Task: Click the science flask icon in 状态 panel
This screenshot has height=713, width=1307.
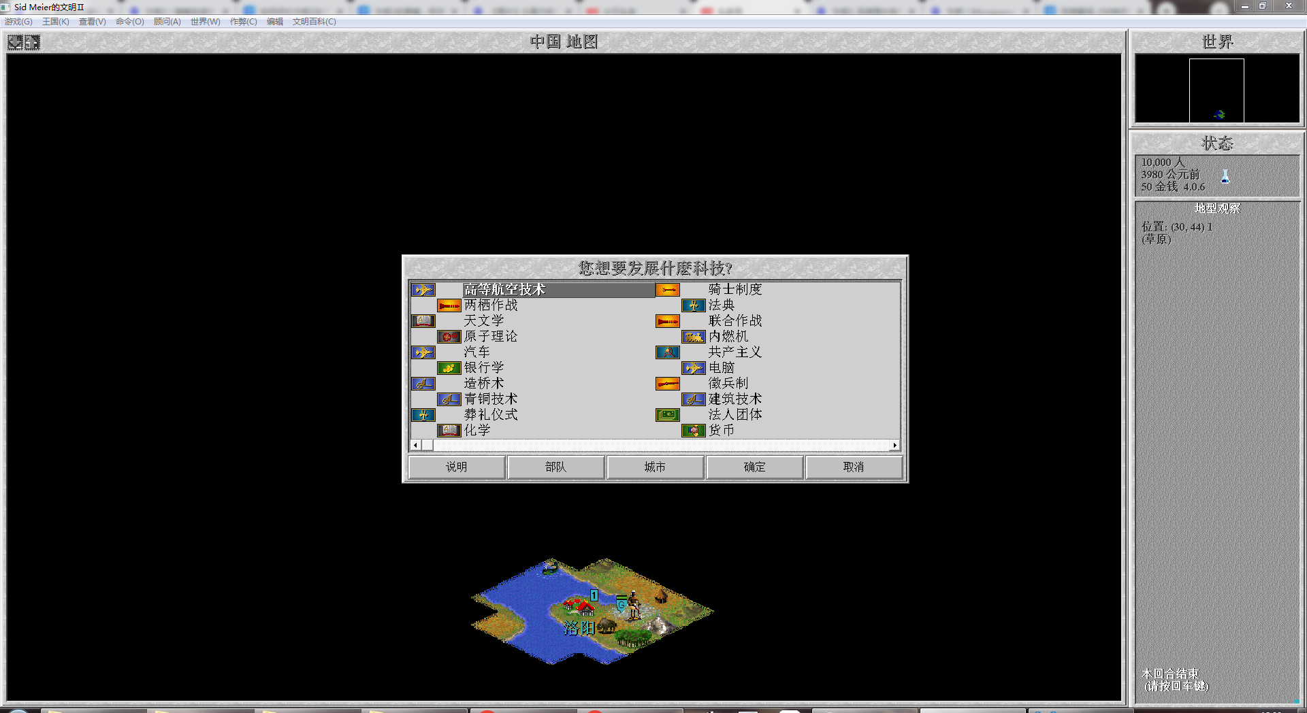Action: point(1225,177)
